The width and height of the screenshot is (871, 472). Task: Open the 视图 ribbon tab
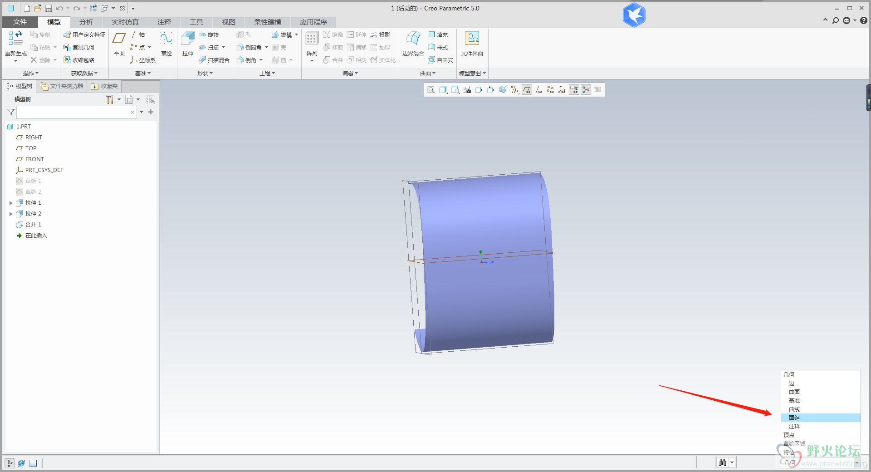pos(228,22)
